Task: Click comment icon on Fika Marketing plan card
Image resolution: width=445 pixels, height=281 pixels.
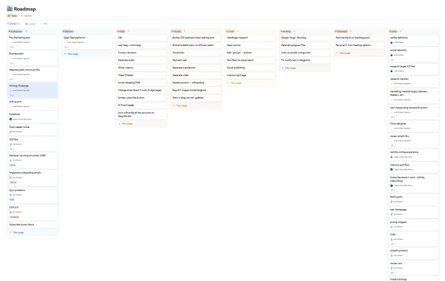Action: click(11, 47)
